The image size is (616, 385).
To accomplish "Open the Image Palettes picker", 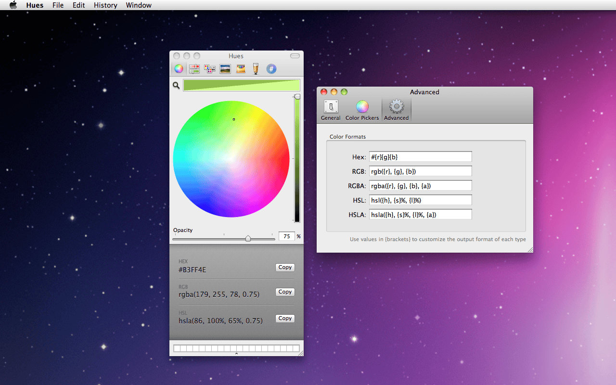I will [x=225, y=68].
